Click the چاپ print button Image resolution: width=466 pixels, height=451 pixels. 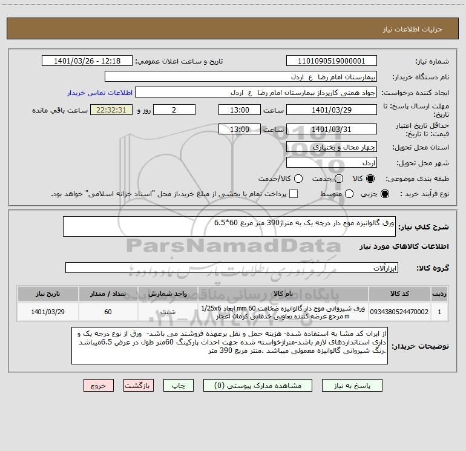(179, 386)
